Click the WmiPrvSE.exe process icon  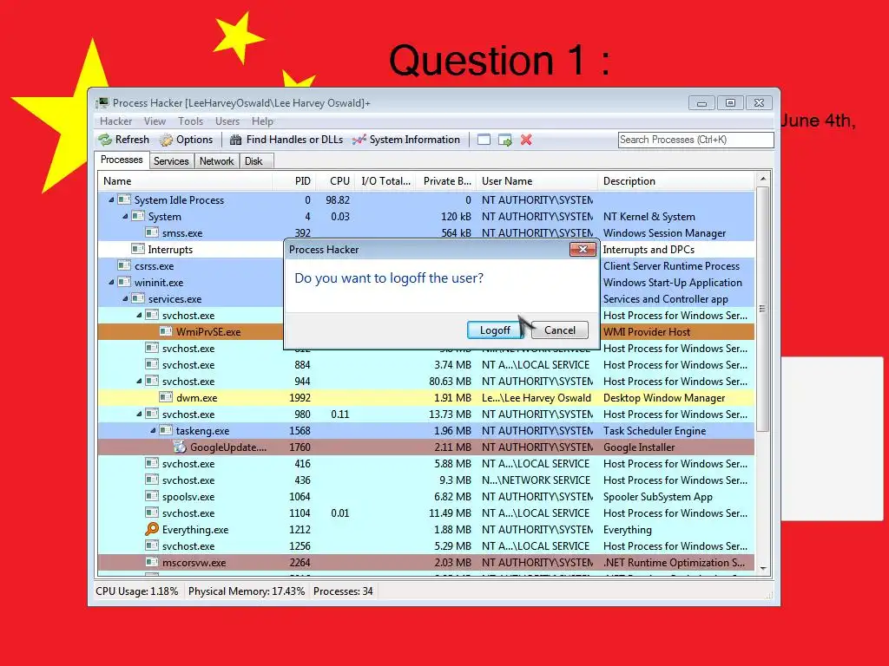166,332
